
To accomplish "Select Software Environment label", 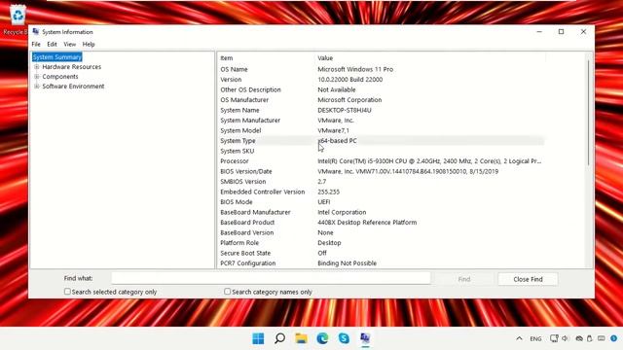I will click(74, 87).
